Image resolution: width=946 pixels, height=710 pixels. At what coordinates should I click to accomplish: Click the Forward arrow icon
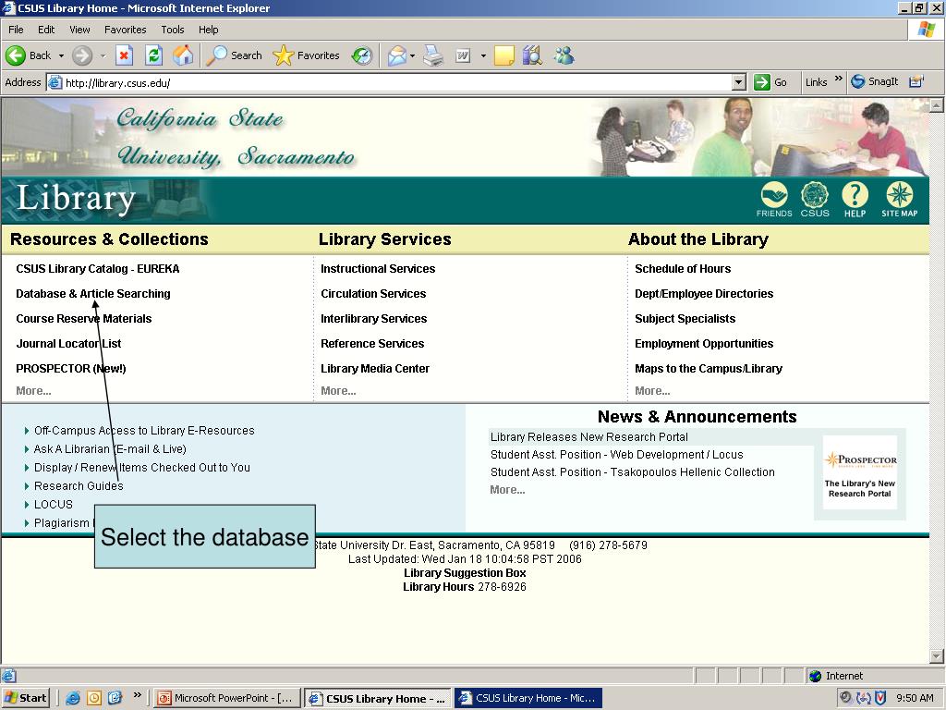coord(82,55)
